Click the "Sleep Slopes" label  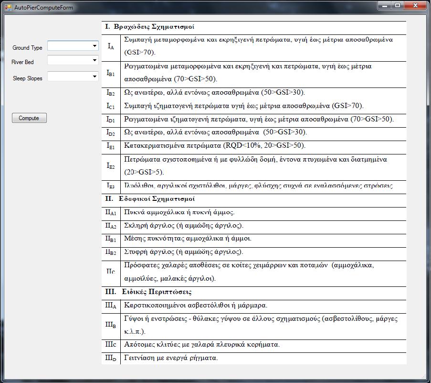coord(28,78)
